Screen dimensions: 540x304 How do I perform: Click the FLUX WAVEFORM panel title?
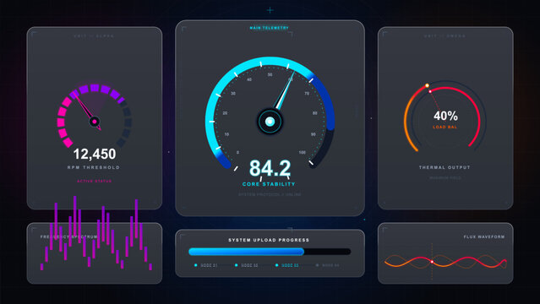coord(484,236)
